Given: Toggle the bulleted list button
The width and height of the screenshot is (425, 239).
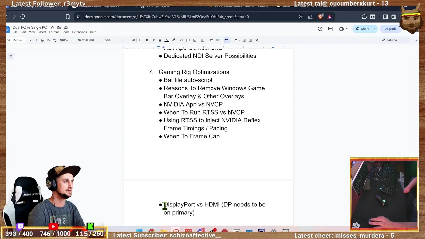Looking at the screenshot, I should coord(226,40).
